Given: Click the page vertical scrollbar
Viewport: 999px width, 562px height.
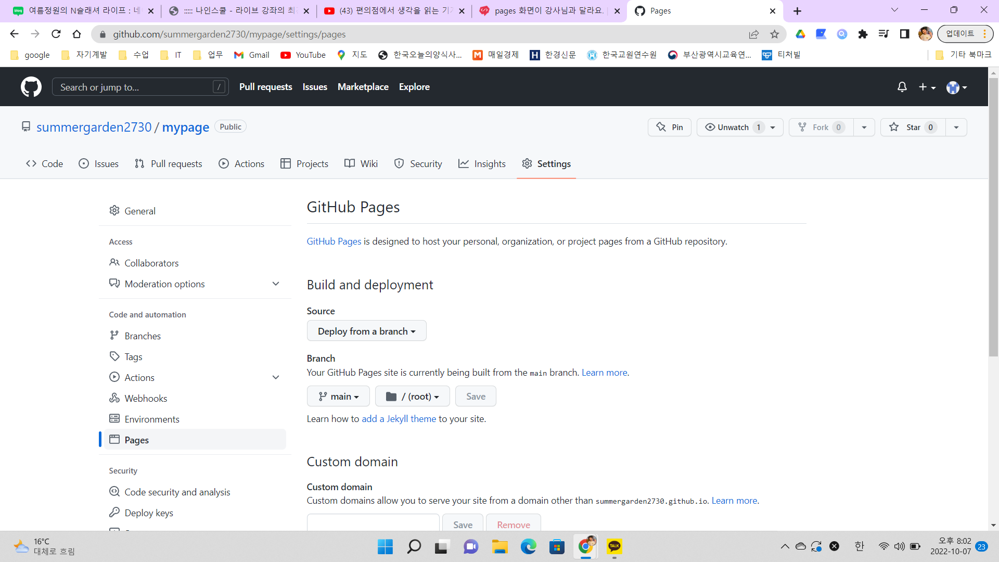Looking at the screenshot, I should [993, 216].
